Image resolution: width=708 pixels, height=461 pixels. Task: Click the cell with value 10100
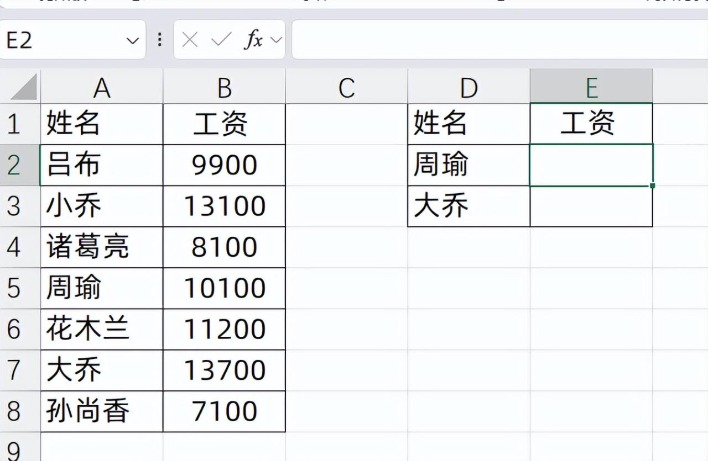pos(224,288)
